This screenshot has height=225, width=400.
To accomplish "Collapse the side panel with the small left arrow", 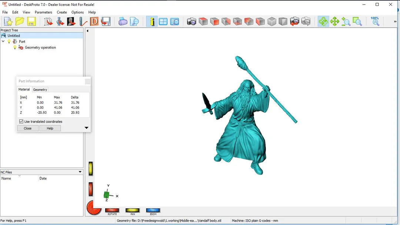I will coord(87,31).
